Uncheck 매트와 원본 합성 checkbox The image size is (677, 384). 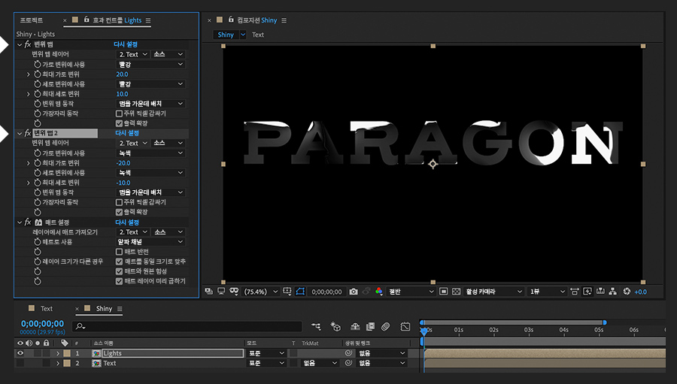(119, 271)
